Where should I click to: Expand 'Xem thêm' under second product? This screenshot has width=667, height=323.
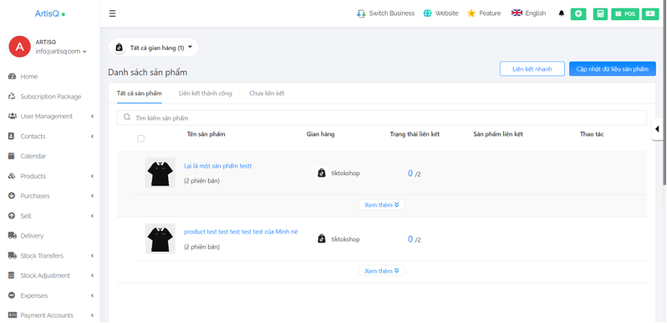[381, 271]
